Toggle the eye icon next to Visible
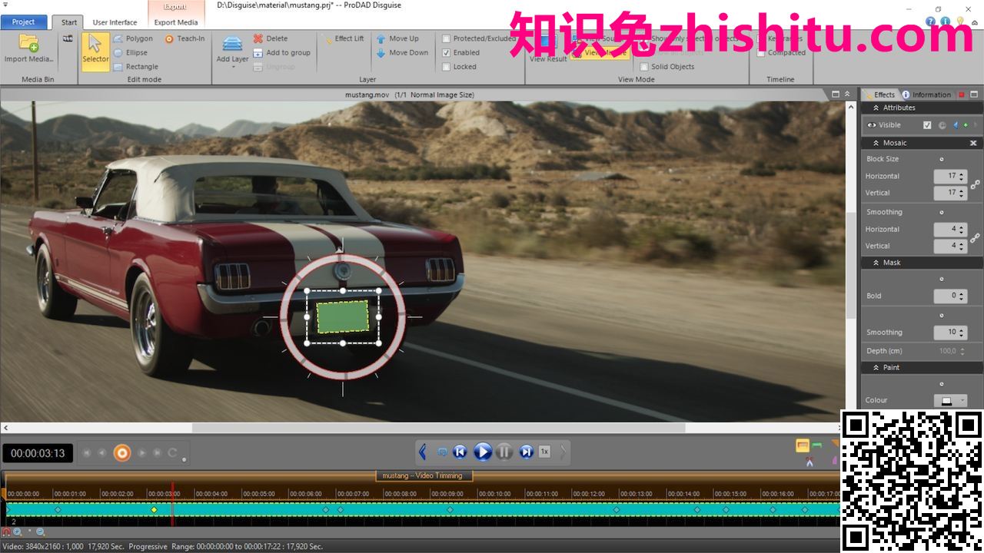This screenshot has width=984, height=553. click(x=872, y=125)
